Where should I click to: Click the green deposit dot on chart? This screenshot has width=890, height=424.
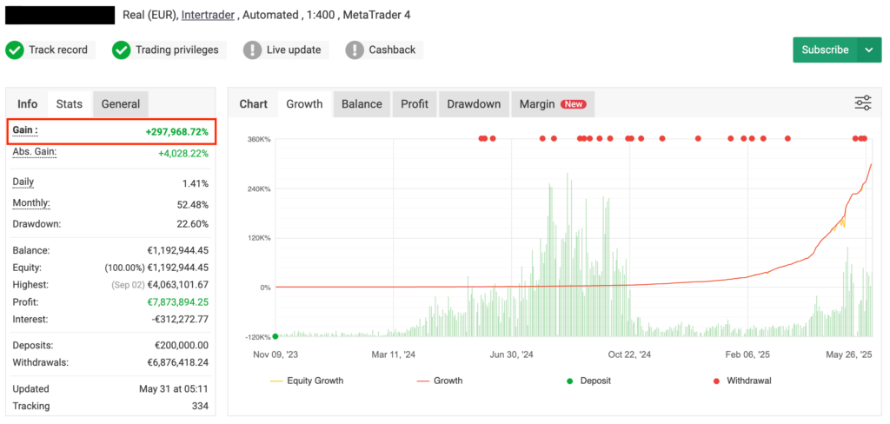pyautogui.click(x=276, y=336)
